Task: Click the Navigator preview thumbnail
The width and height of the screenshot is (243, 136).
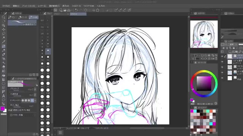Action: coord(204,34)
